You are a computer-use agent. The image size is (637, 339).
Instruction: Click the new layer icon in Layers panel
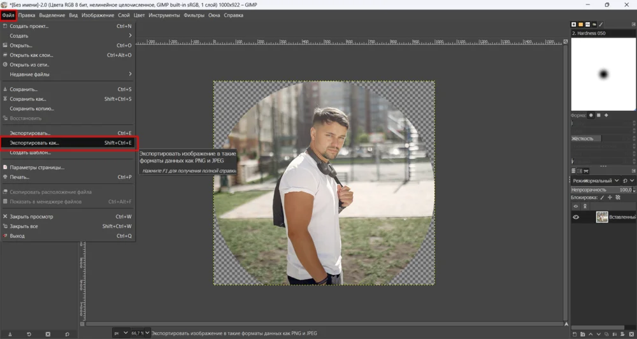pyautogui.click(x=575, y=334)
